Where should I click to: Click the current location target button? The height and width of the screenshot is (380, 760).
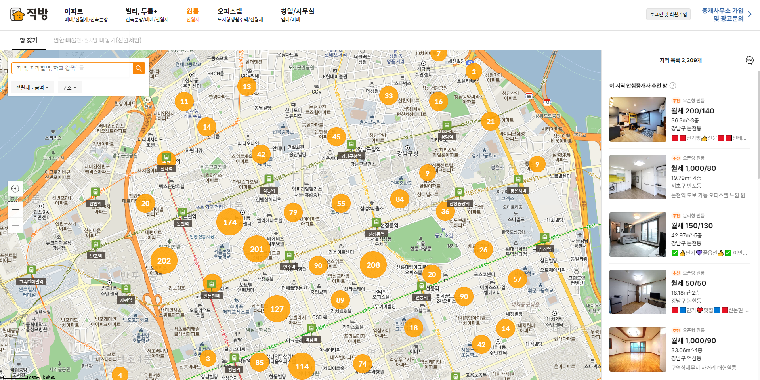[x=15, y=189]
